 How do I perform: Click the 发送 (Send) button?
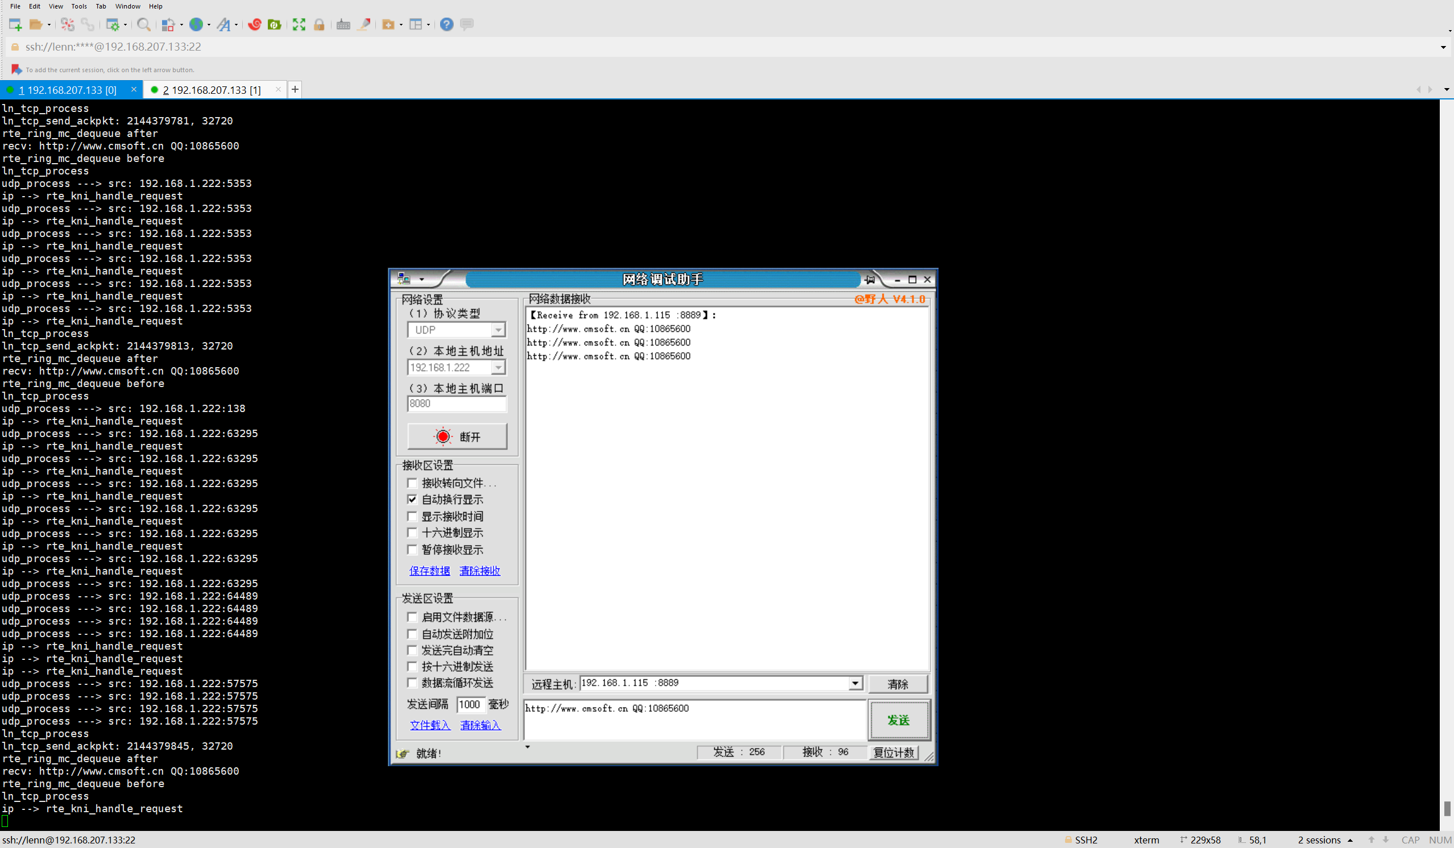pyautogui.click(x=898, y=720)
